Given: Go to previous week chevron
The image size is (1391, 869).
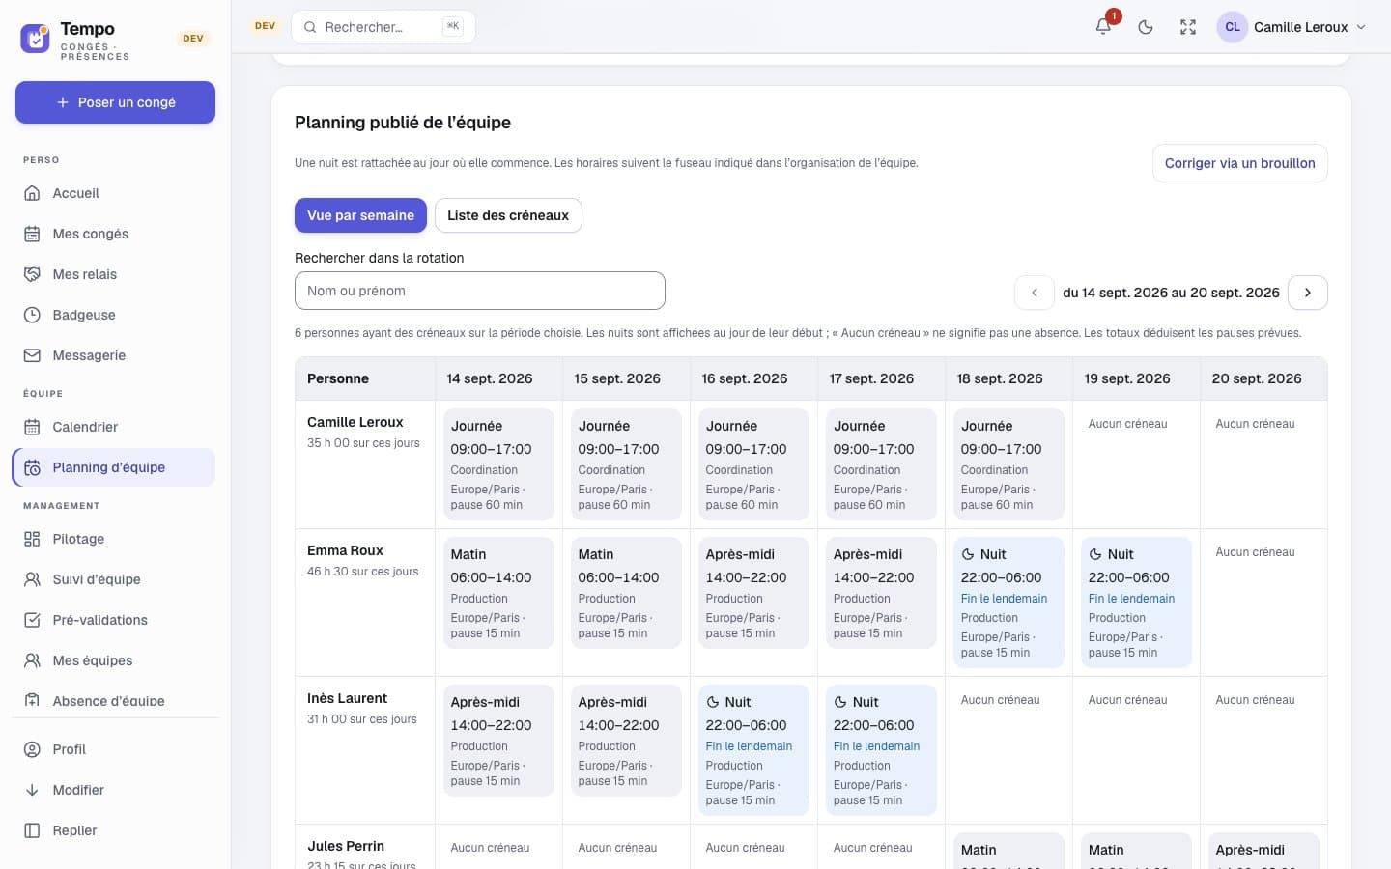Looking at the screenshot, I should coord(1035,293).
